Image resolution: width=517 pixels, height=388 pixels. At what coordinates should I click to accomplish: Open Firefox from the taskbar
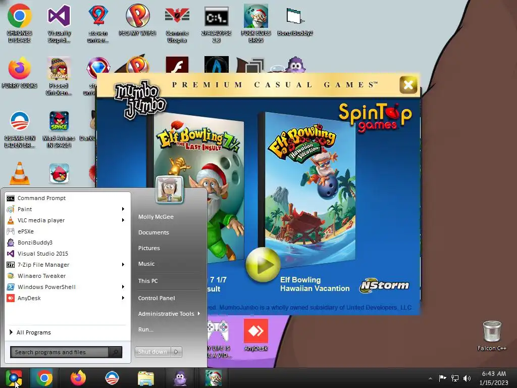[x=78, y=378]
